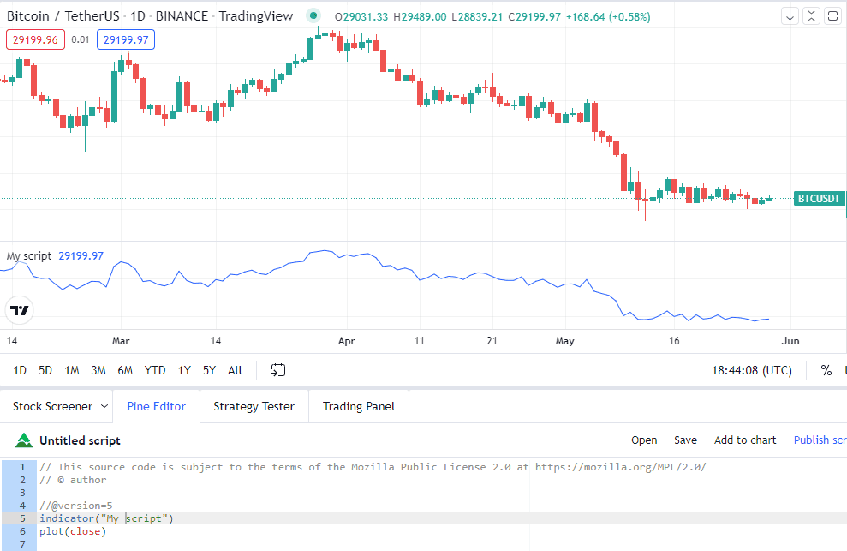Viewport: 847px width, 551px height.
Task: Click the close value C29199.97
Action: [534, 17]
